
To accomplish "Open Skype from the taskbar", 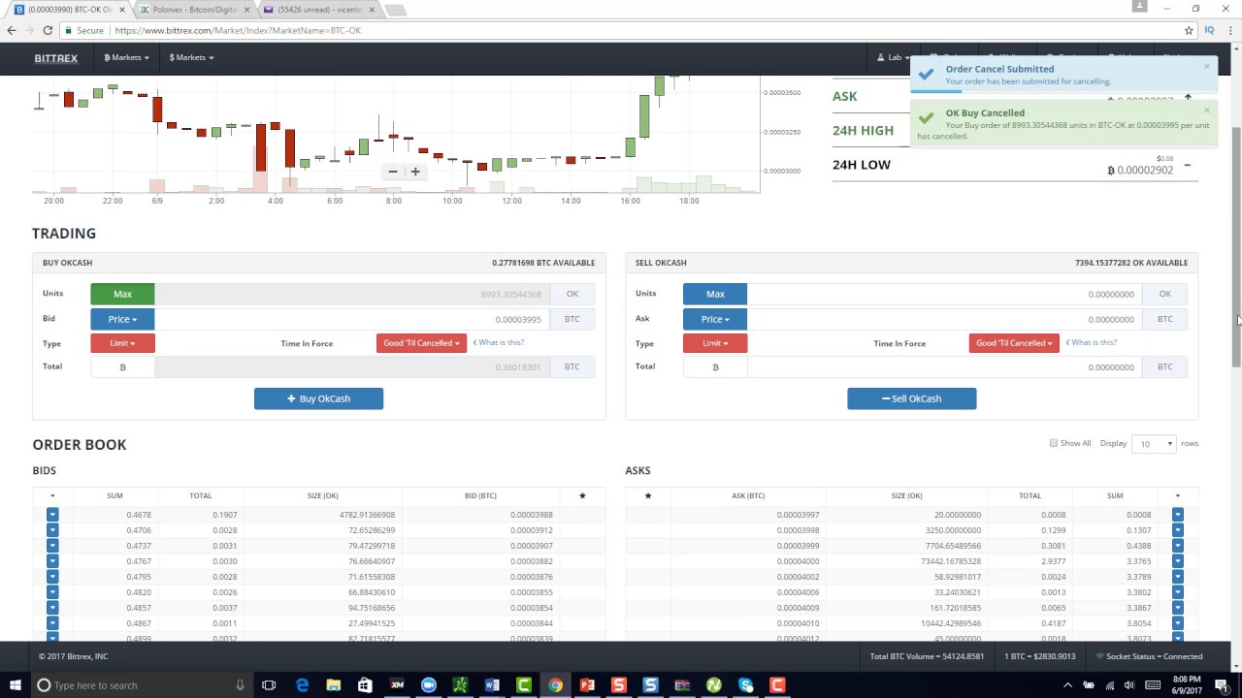I will click(x=745, y=685).
